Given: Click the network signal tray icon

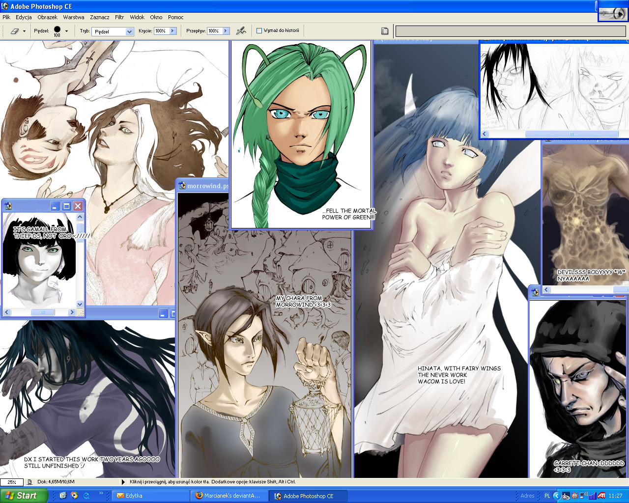Looking at the screenshot, I should pos(592,496).
